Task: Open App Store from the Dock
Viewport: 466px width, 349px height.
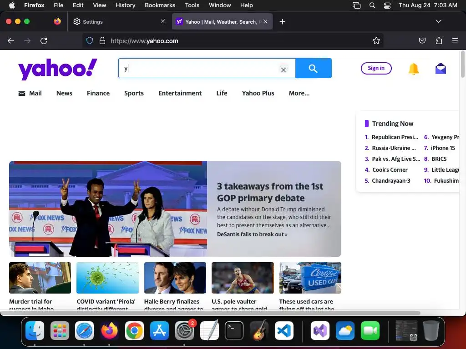Action: [159, 331]
